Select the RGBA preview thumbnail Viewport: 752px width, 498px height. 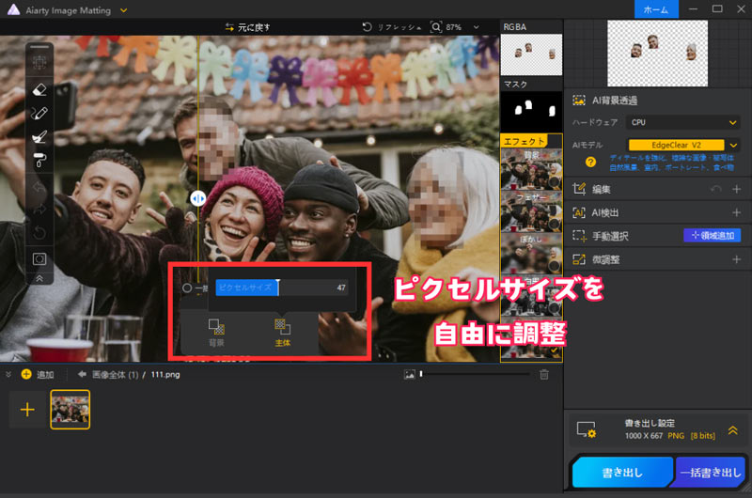[x=531, y=54]
